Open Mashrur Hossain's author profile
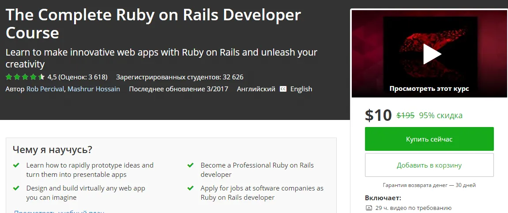 click(x=94, y=89)
